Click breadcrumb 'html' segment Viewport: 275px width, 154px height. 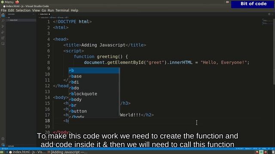(53, 18)
